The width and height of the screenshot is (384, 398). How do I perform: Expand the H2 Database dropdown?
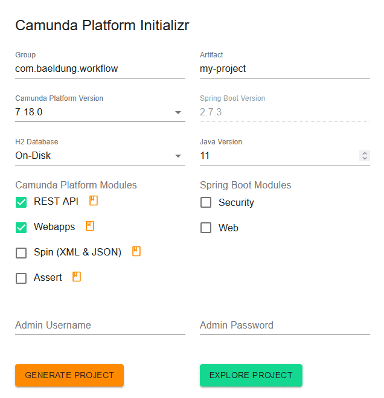pos(178,156)
